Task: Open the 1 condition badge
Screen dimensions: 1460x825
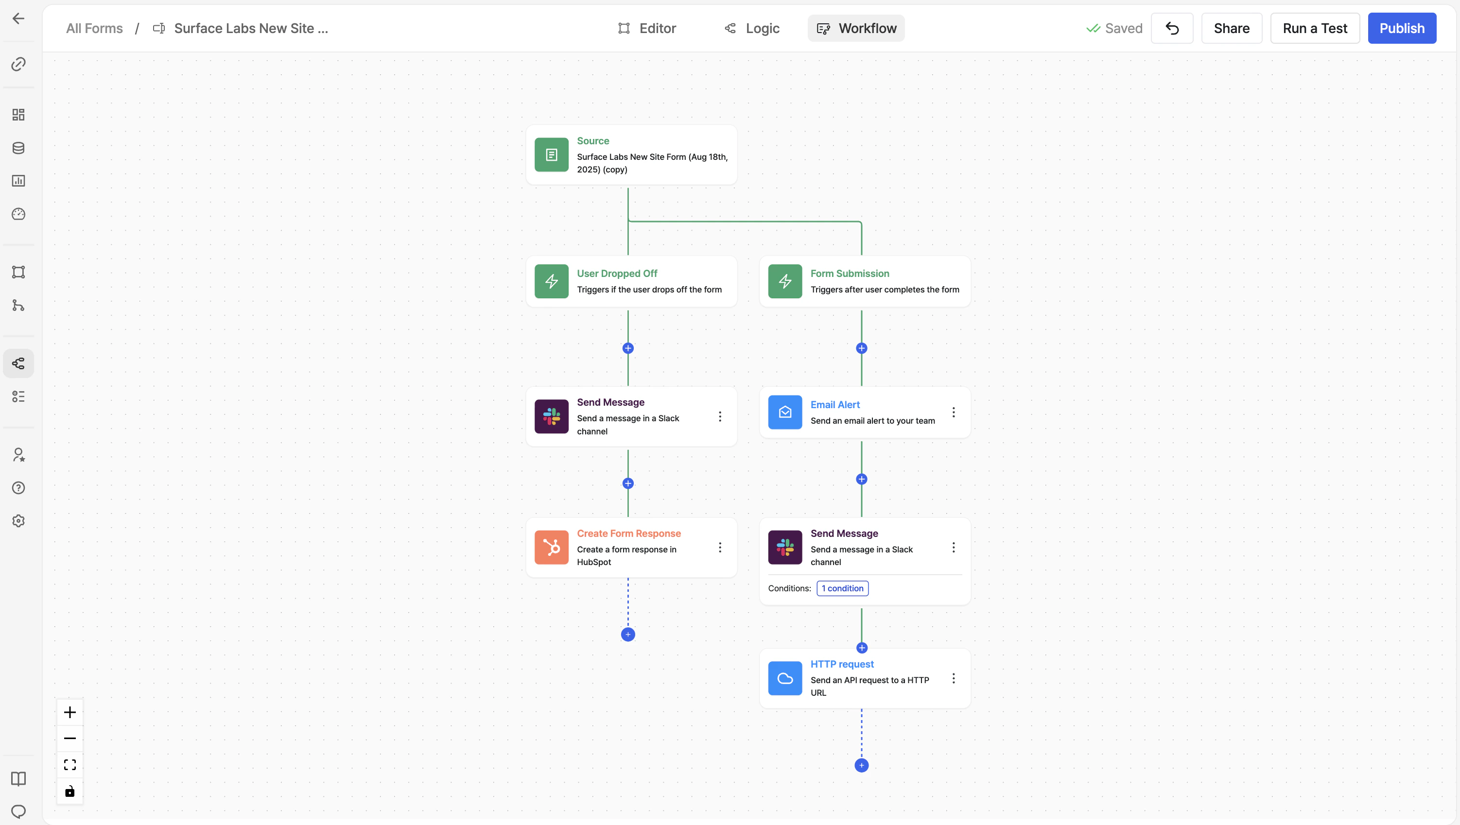Action: (842, 588)
